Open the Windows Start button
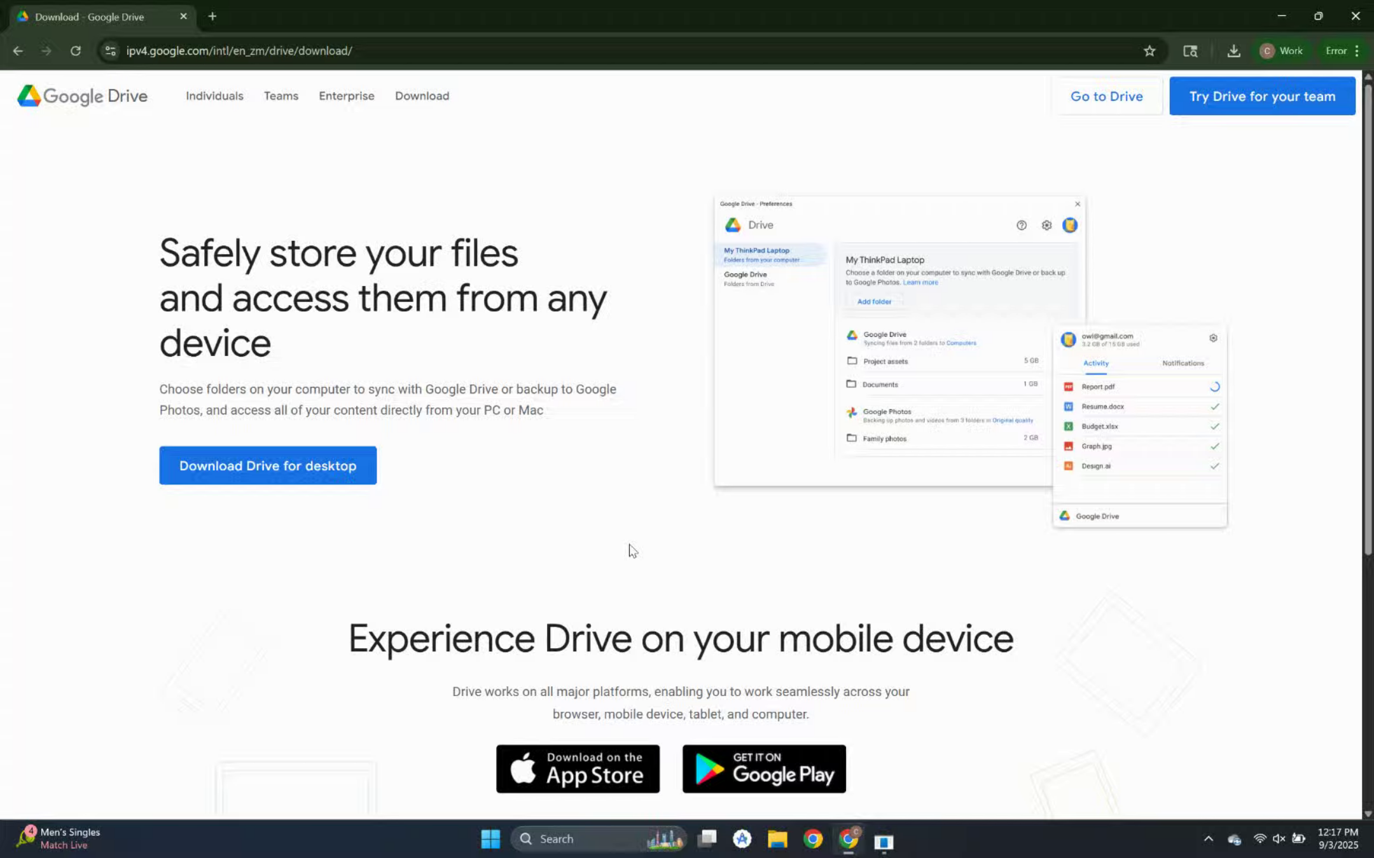 (x=490, y=839)
